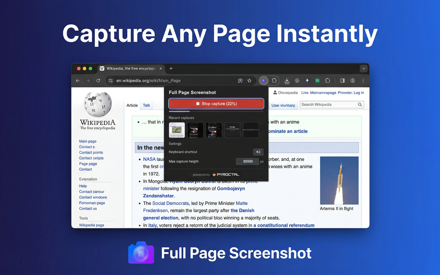Open the first recent capture thumbnail
Screen dimensions: 440x275
click(x=177, y=130)
